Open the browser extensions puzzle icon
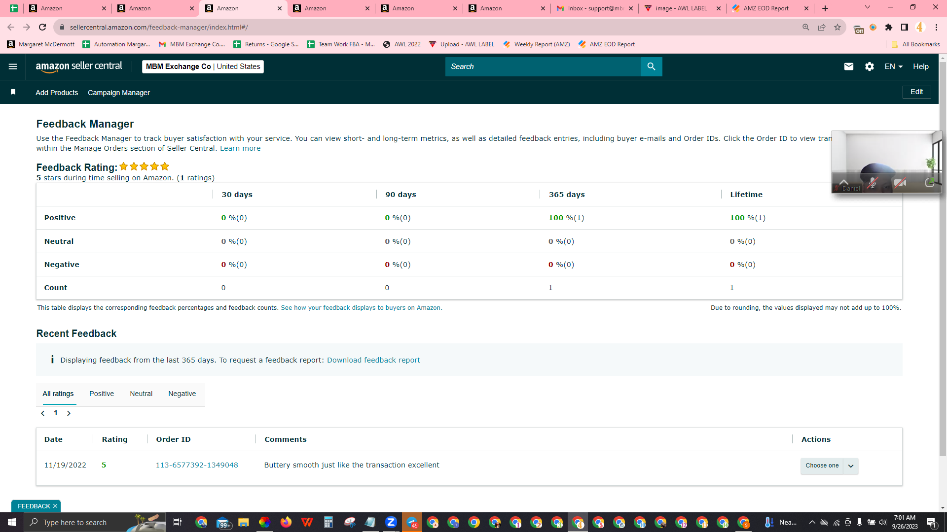Image resolution: width=947 pixels, height=532 pixels. tap(889, 27)
